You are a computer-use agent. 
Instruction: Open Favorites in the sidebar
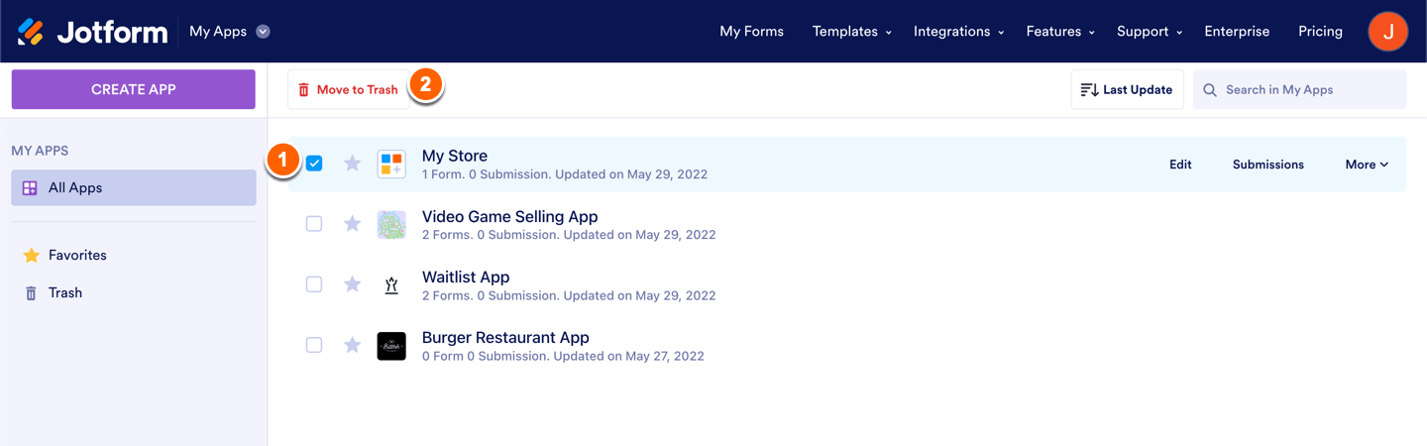(76, 256)
